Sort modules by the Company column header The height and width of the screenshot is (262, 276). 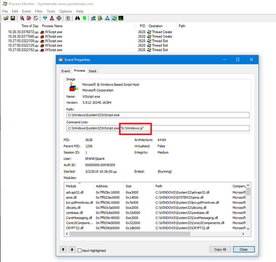(x=239, y=186)
